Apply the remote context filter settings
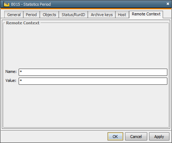Screen dimensions: 172x143 (159, 137)
